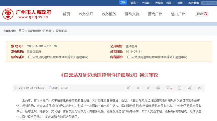Open the 微博 dropdown
The image size is (217, 121).
181,3
